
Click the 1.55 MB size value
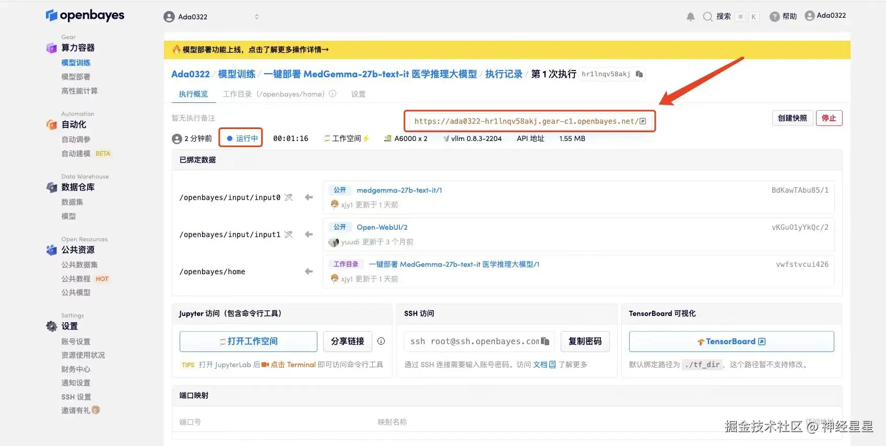(572, 138)
